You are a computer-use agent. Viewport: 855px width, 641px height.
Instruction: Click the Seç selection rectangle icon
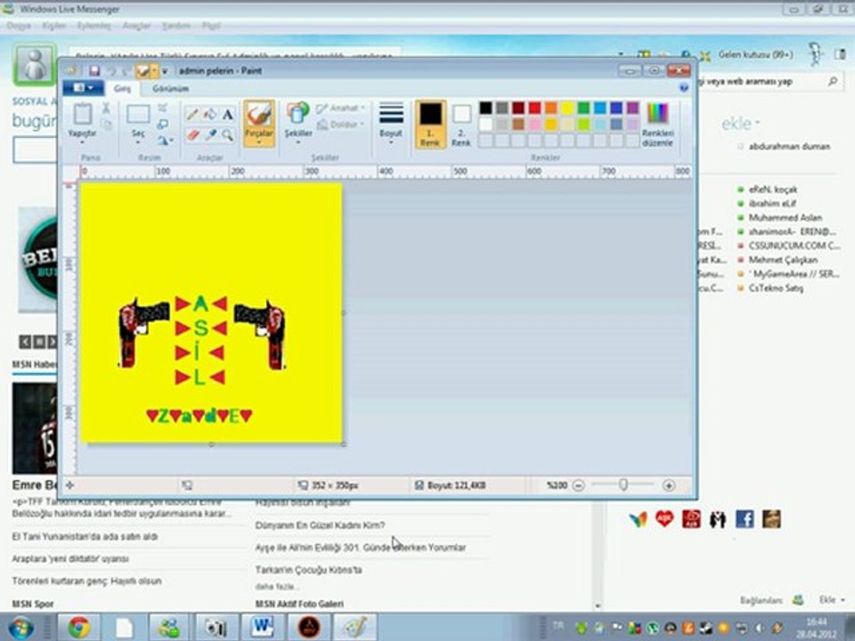pos(138,115)
